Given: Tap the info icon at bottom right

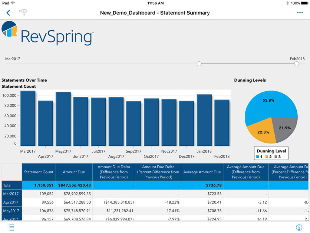Looking at the screenshot, I should tap(299, 228).
